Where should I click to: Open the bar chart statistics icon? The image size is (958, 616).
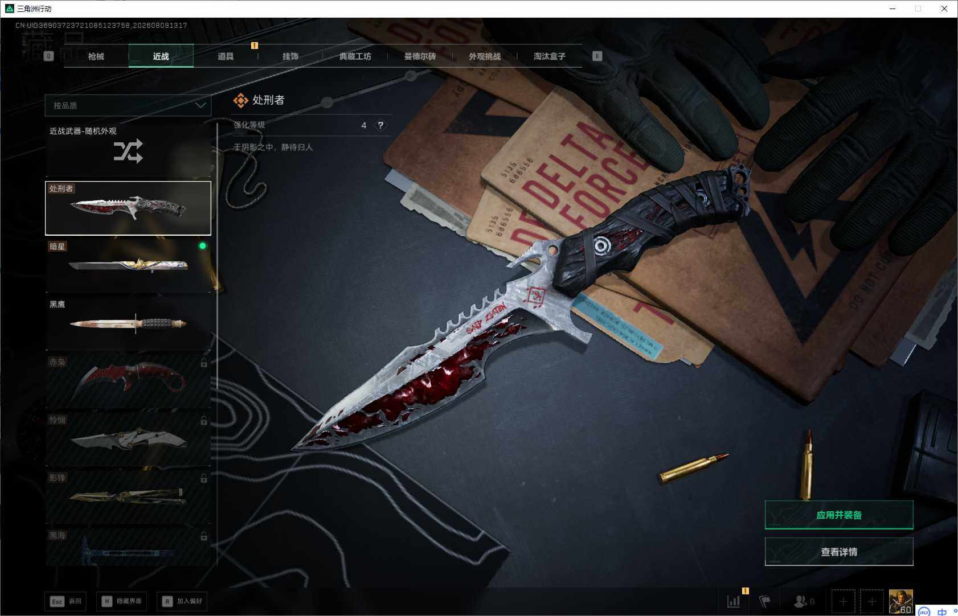pyautogui.click(x=734, y=601)
